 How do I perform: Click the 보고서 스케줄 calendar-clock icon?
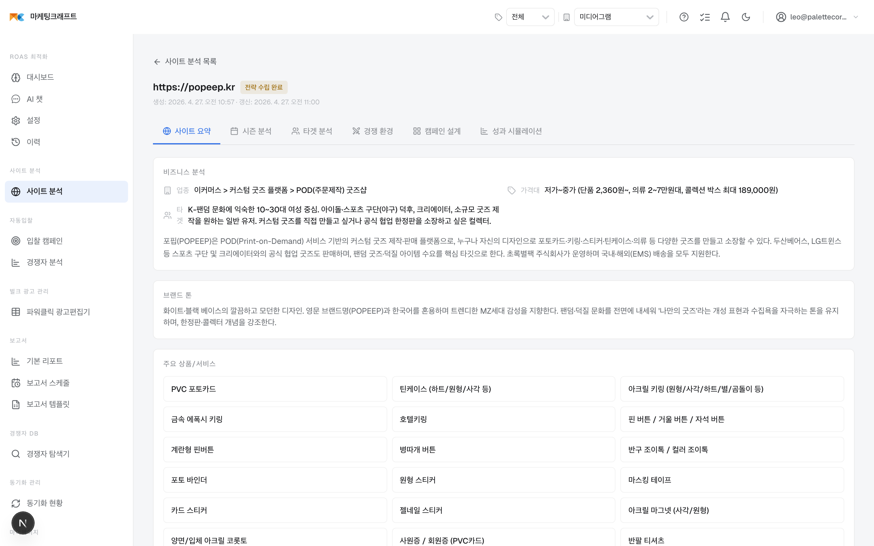coord(16,383)
